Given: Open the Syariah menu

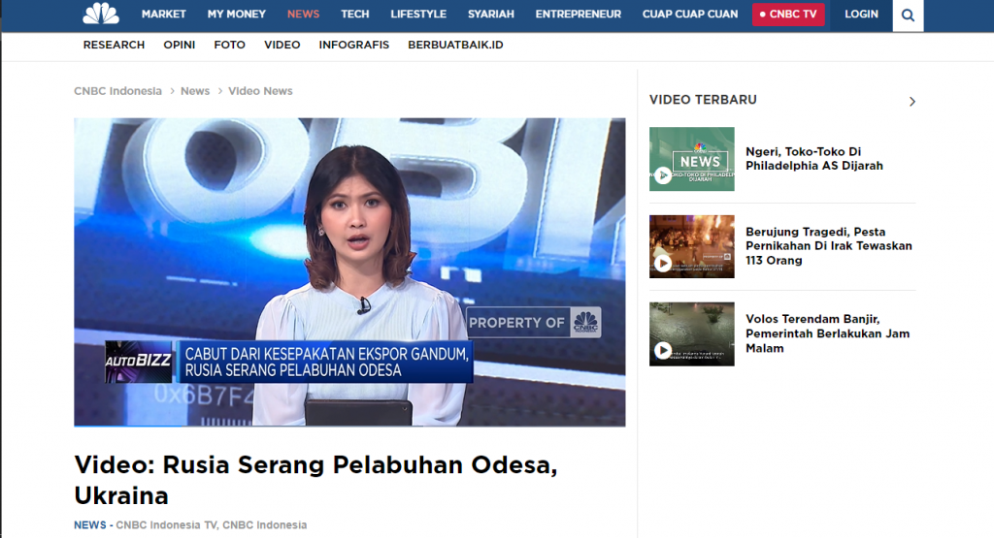Looking at the screenshot, I should tap(490, 14).
